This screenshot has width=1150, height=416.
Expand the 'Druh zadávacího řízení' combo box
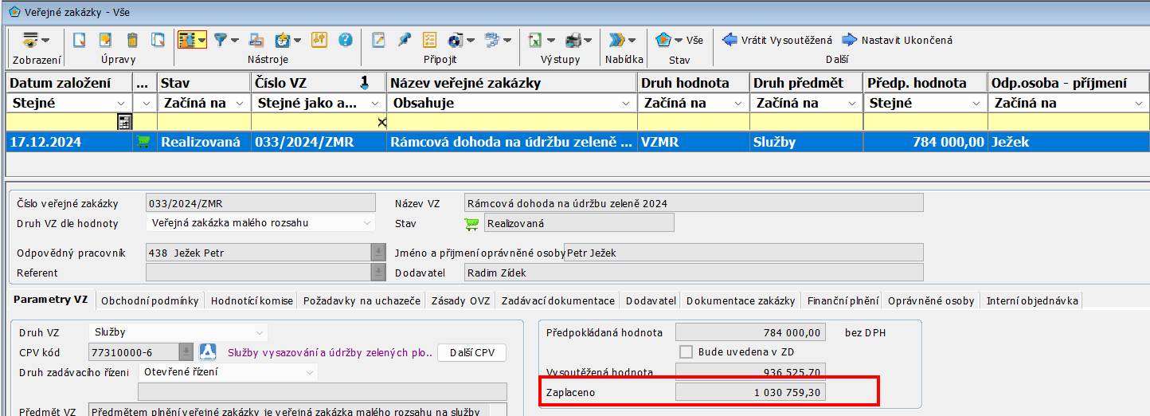tap(309, 371)
